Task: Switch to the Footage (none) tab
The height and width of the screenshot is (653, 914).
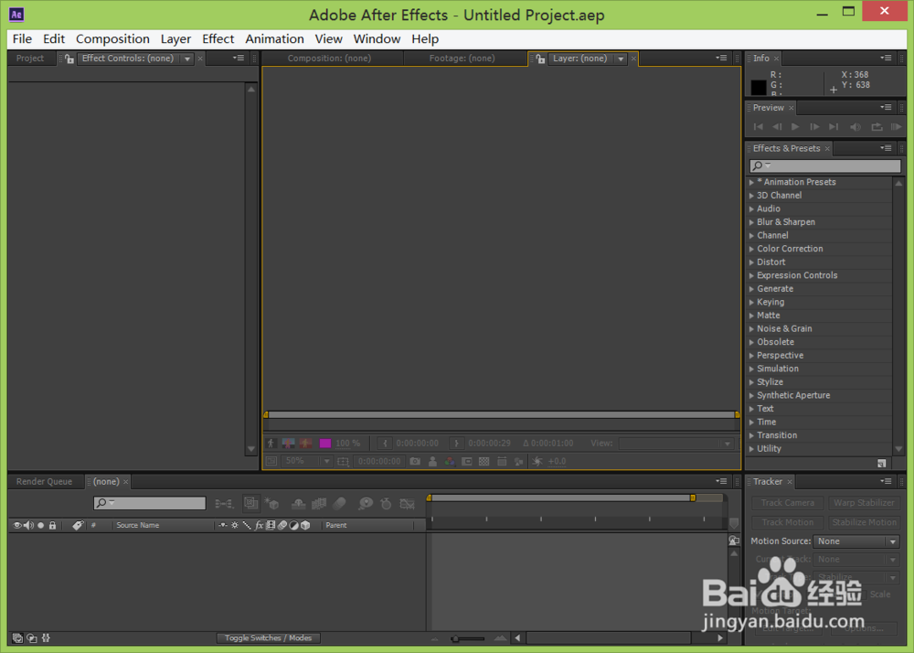Action: tap(462, 59)
